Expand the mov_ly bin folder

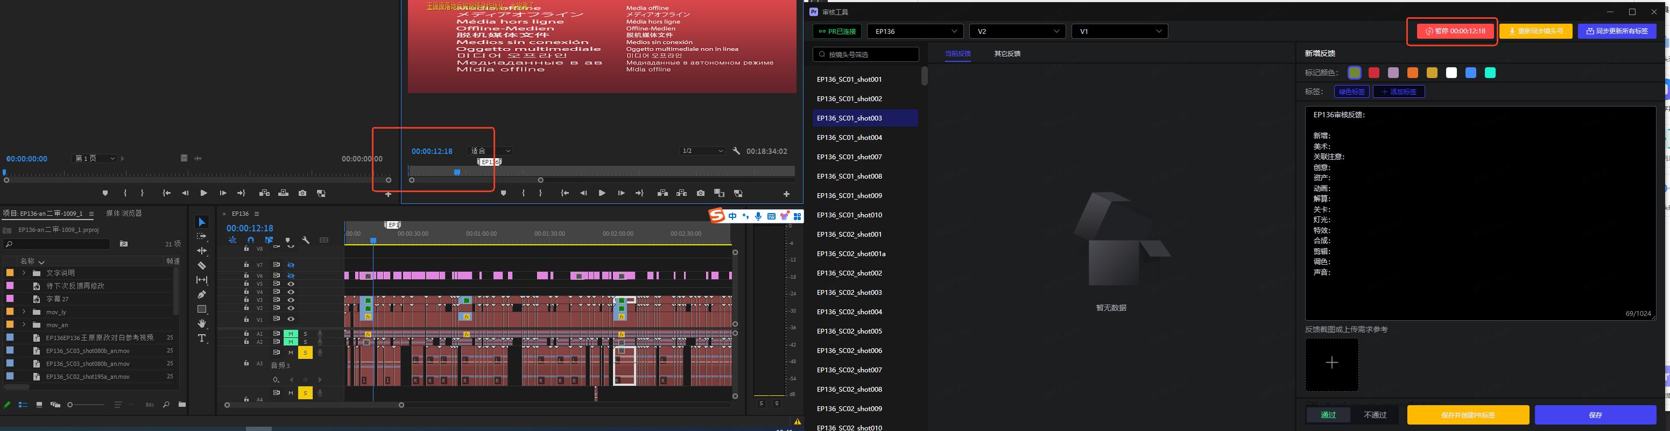point(24,312)
